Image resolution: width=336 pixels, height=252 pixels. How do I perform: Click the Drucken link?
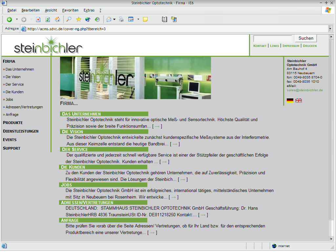(x=310, y=46)
